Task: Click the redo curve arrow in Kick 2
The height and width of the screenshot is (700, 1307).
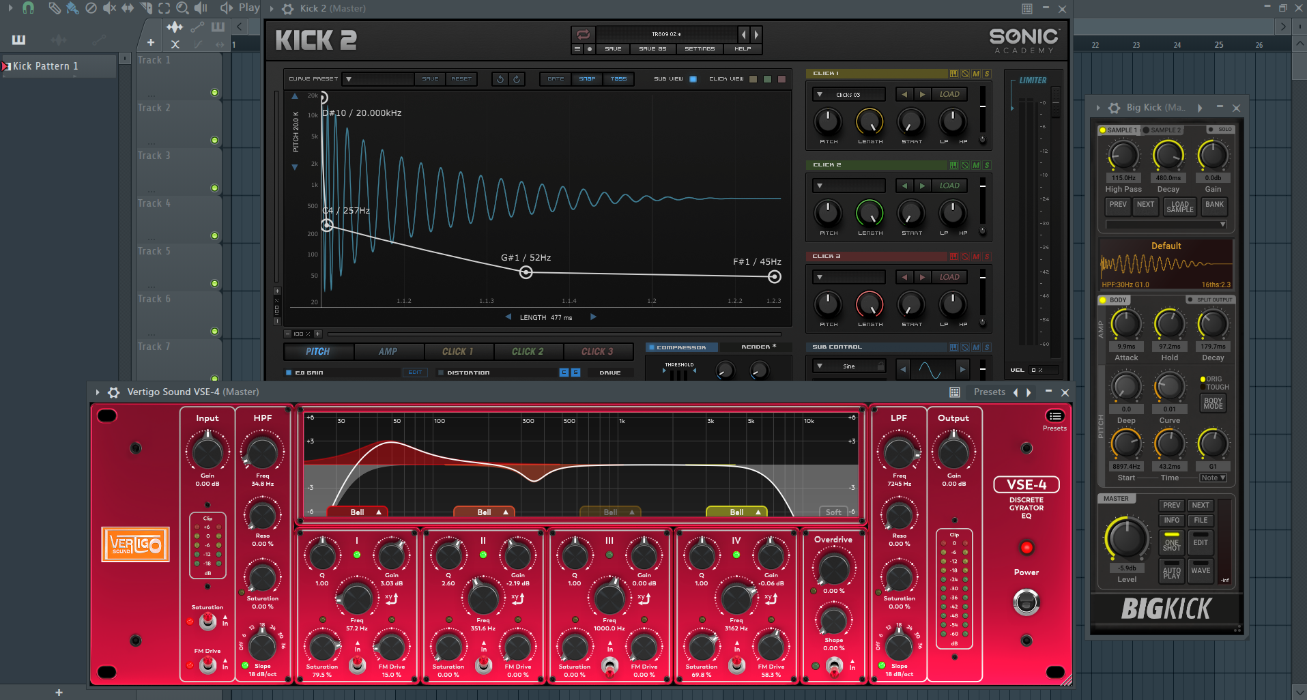Action: pos(517,79)
